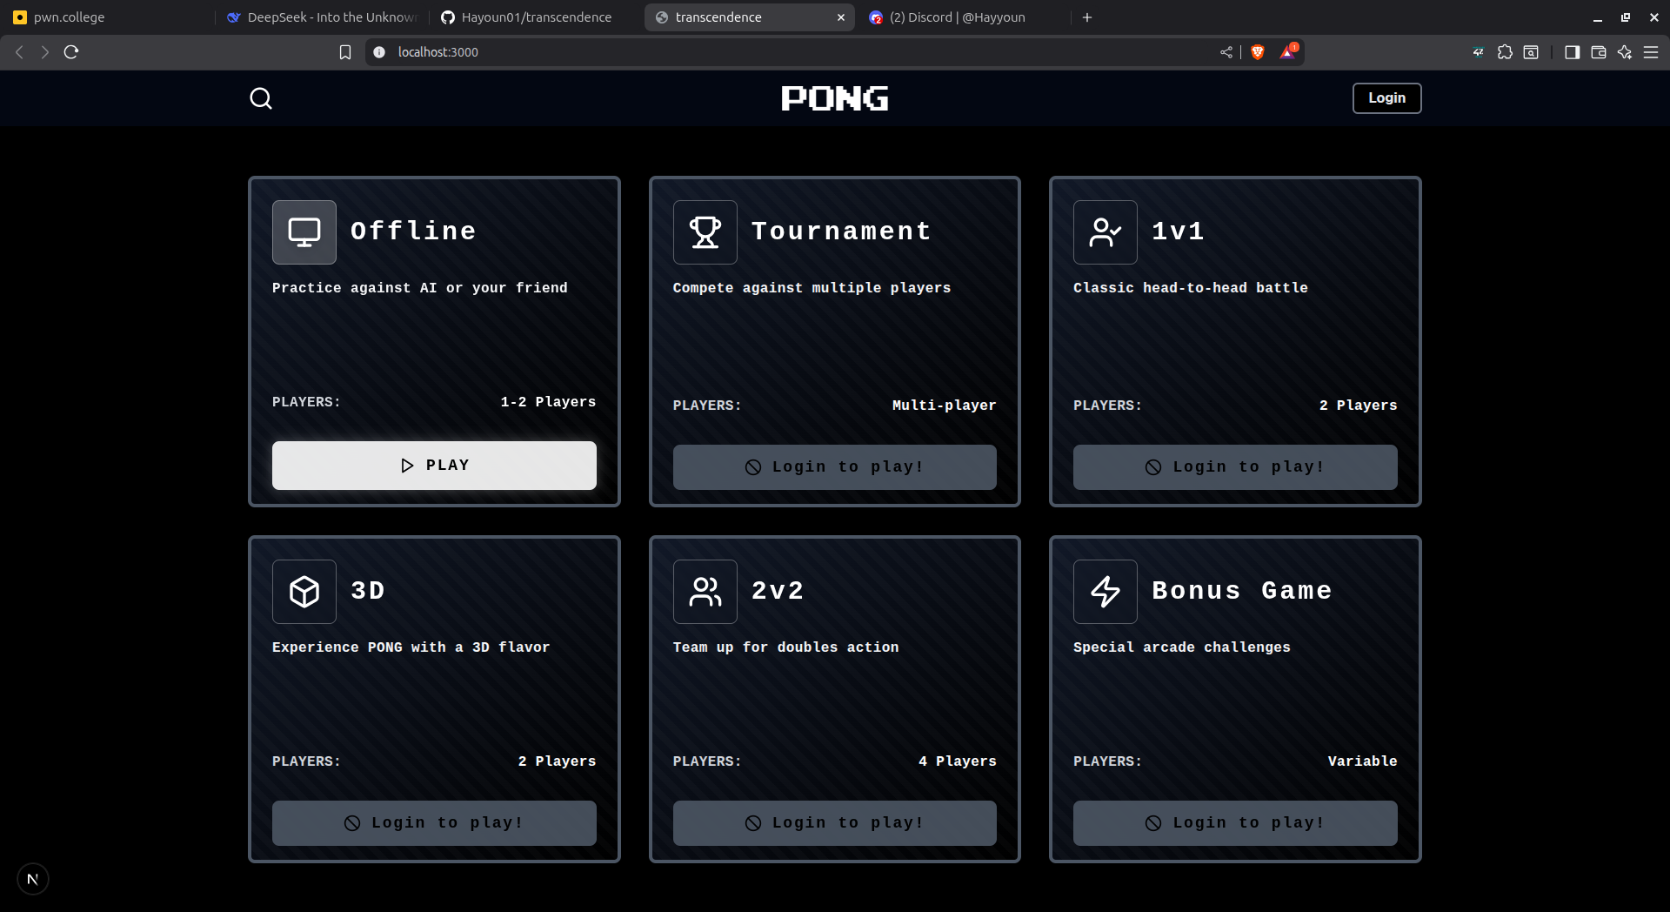Open search with the magnifier icon
1670x912 pixels.
point(261,98)
